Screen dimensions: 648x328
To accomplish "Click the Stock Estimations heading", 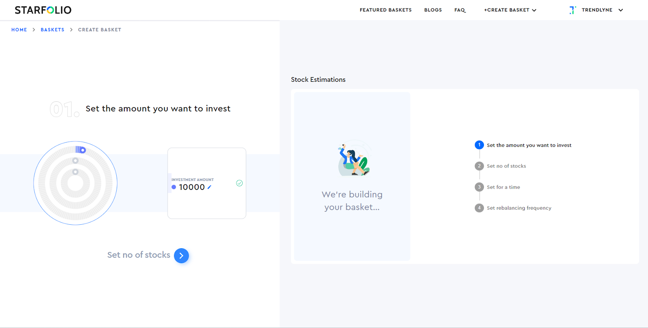I will click(318, 80).
